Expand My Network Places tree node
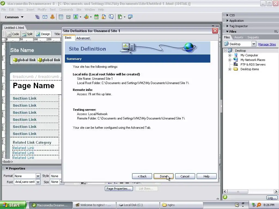 (230, 60)
